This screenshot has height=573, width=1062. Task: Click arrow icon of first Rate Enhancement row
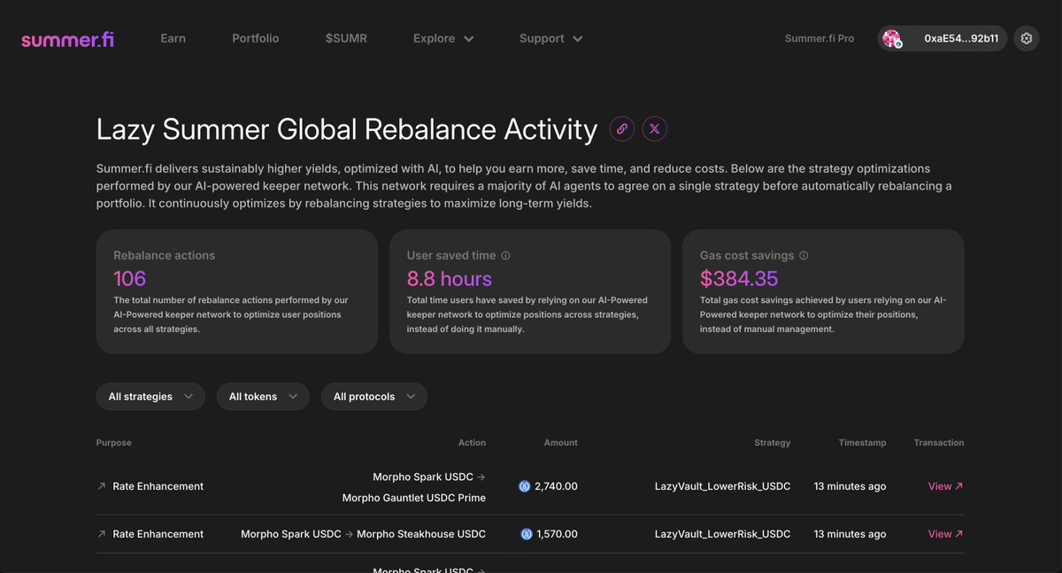tap(101, 486)
